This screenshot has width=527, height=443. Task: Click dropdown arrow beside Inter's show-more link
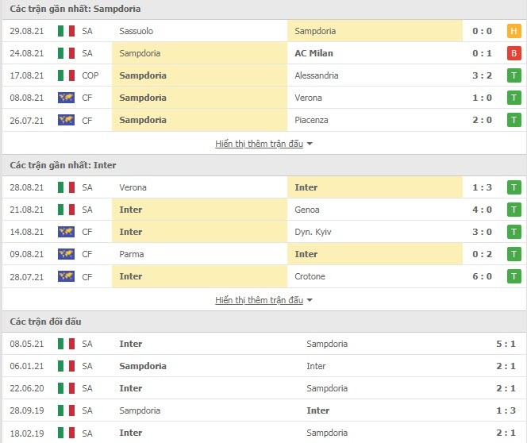[x=310, y=300]
